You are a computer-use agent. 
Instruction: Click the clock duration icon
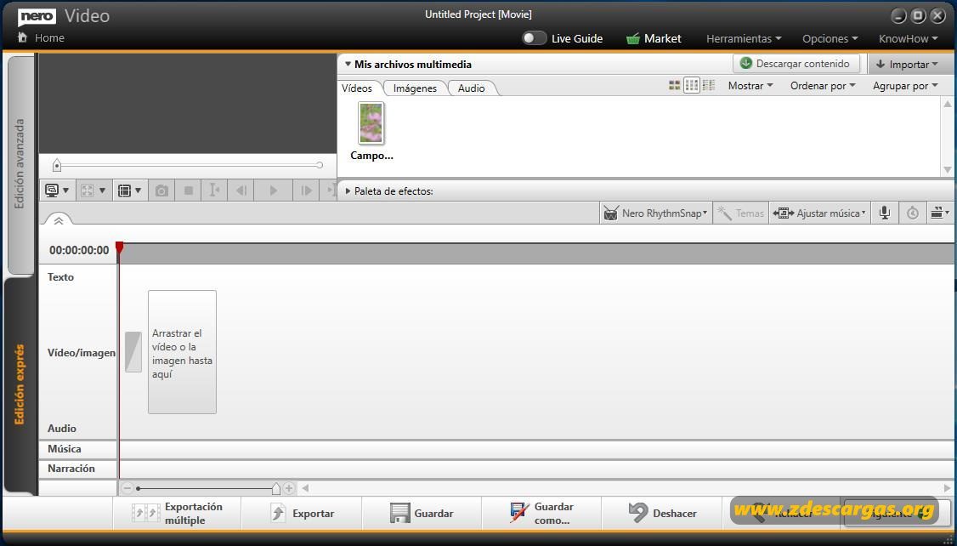click(913, 213)
